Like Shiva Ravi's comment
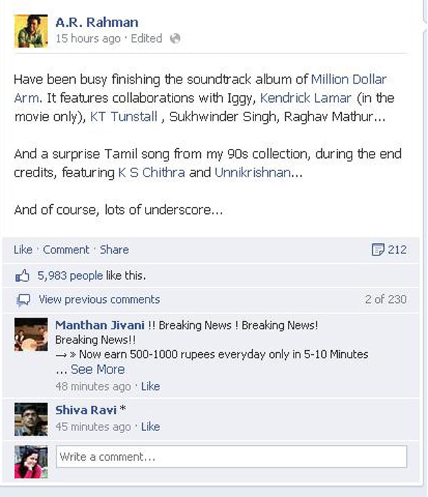This screenshot has height=497, width=428. tap(150, 427)
